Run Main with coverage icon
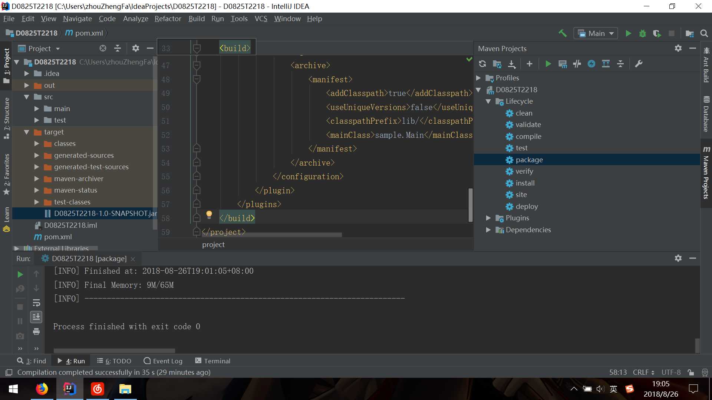The height and width of the screenshot is (400, 712). click(x=657, y=33)
